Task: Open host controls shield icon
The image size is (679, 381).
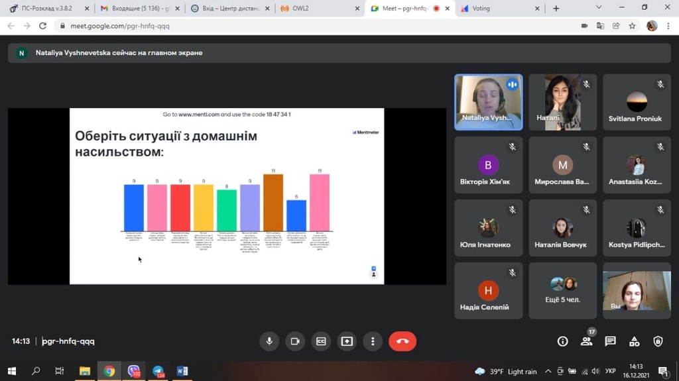Action: click(x=658, y=341)
